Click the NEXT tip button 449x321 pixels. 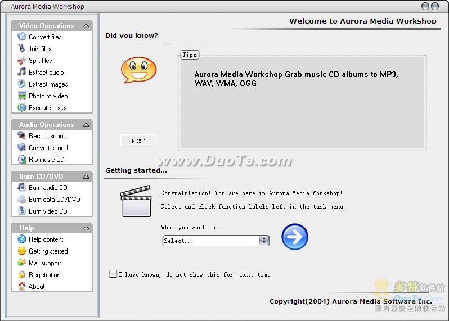[138, 141]
